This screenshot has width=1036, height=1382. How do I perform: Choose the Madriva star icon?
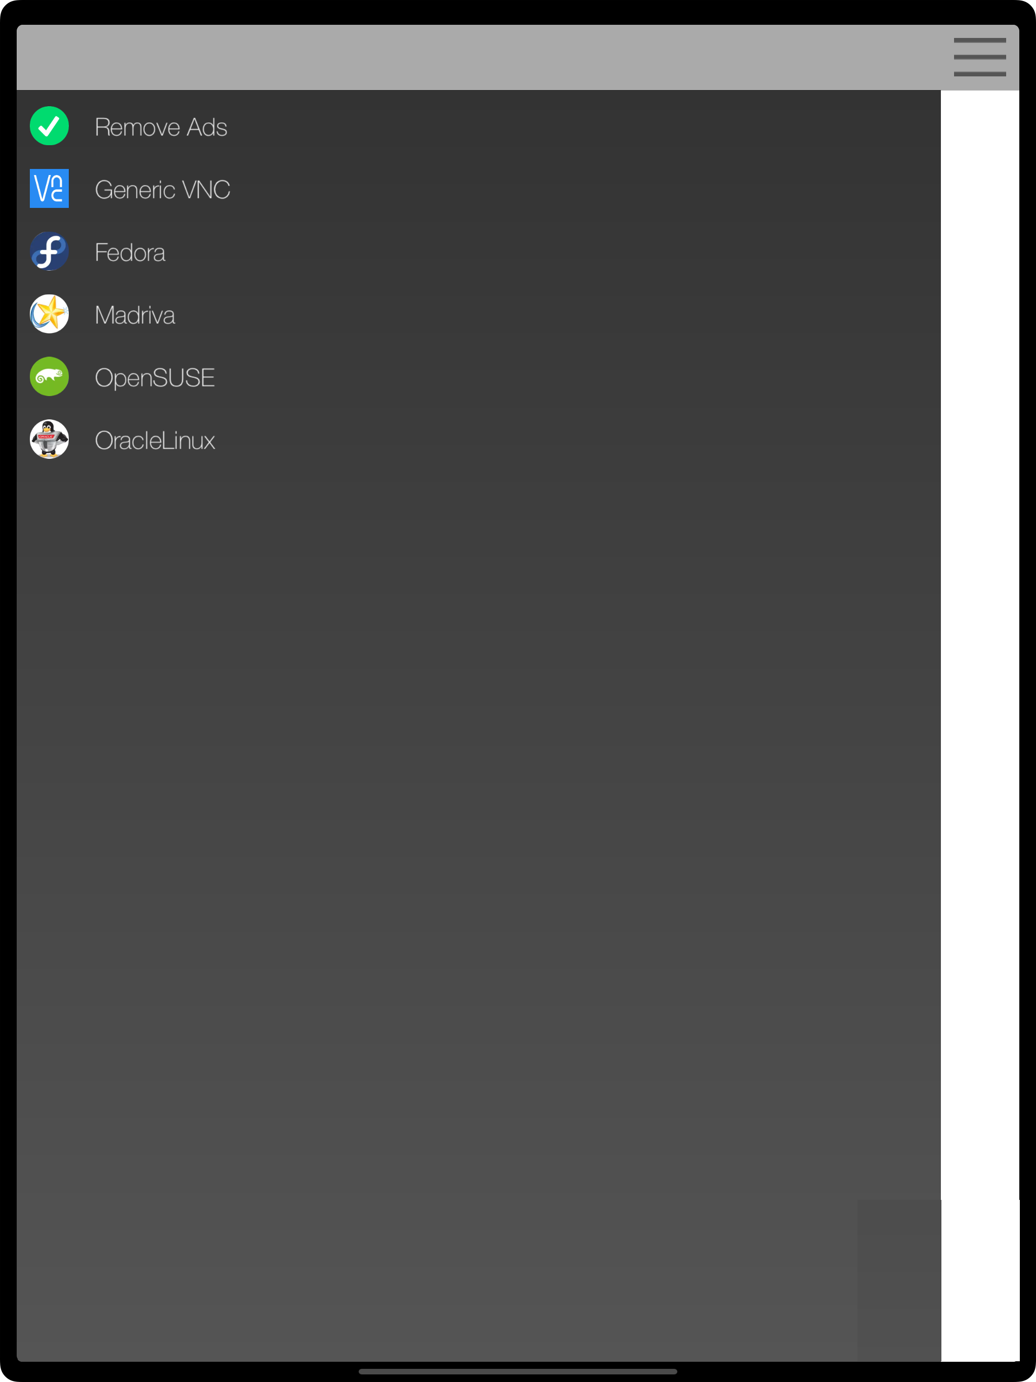(x=50, y=314)
